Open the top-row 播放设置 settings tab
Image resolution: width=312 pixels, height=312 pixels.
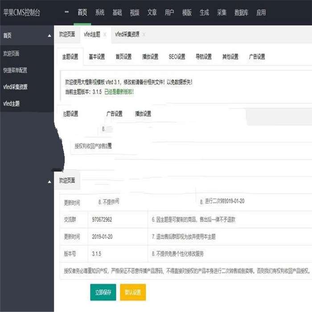(150, 57)
